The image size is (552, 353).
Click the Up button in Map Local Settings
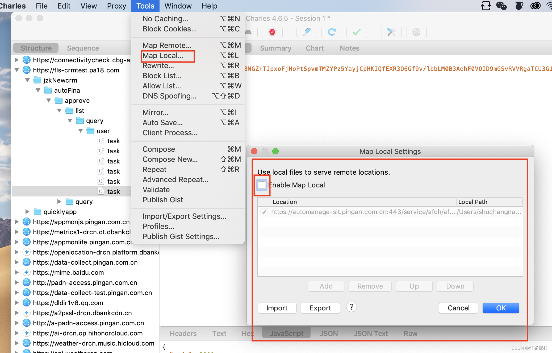click(x=414, y=286)
